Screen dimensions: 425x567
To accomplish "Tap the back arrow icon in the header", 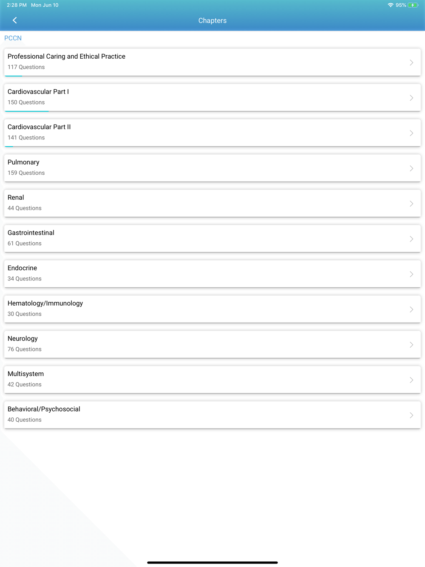I will pyautogui.click(x=15, y=20).
